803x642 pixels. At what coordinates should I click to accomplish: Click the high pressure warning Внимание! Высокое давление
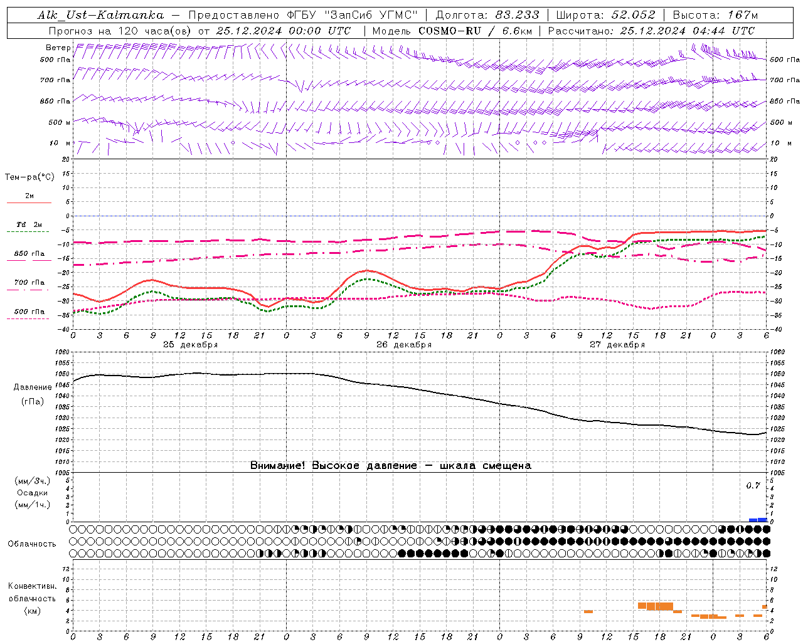(x=333, y=466)
